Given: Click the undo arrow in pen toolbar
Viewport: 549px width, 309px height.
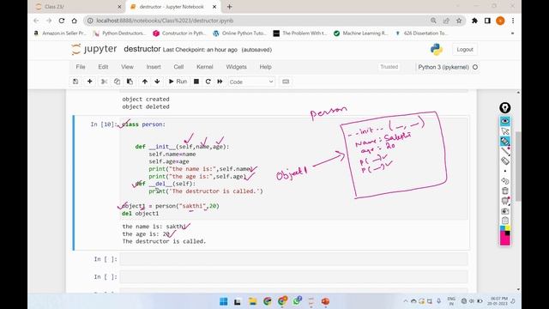Looking at the screenshot, I should click(x=505, y=181).
